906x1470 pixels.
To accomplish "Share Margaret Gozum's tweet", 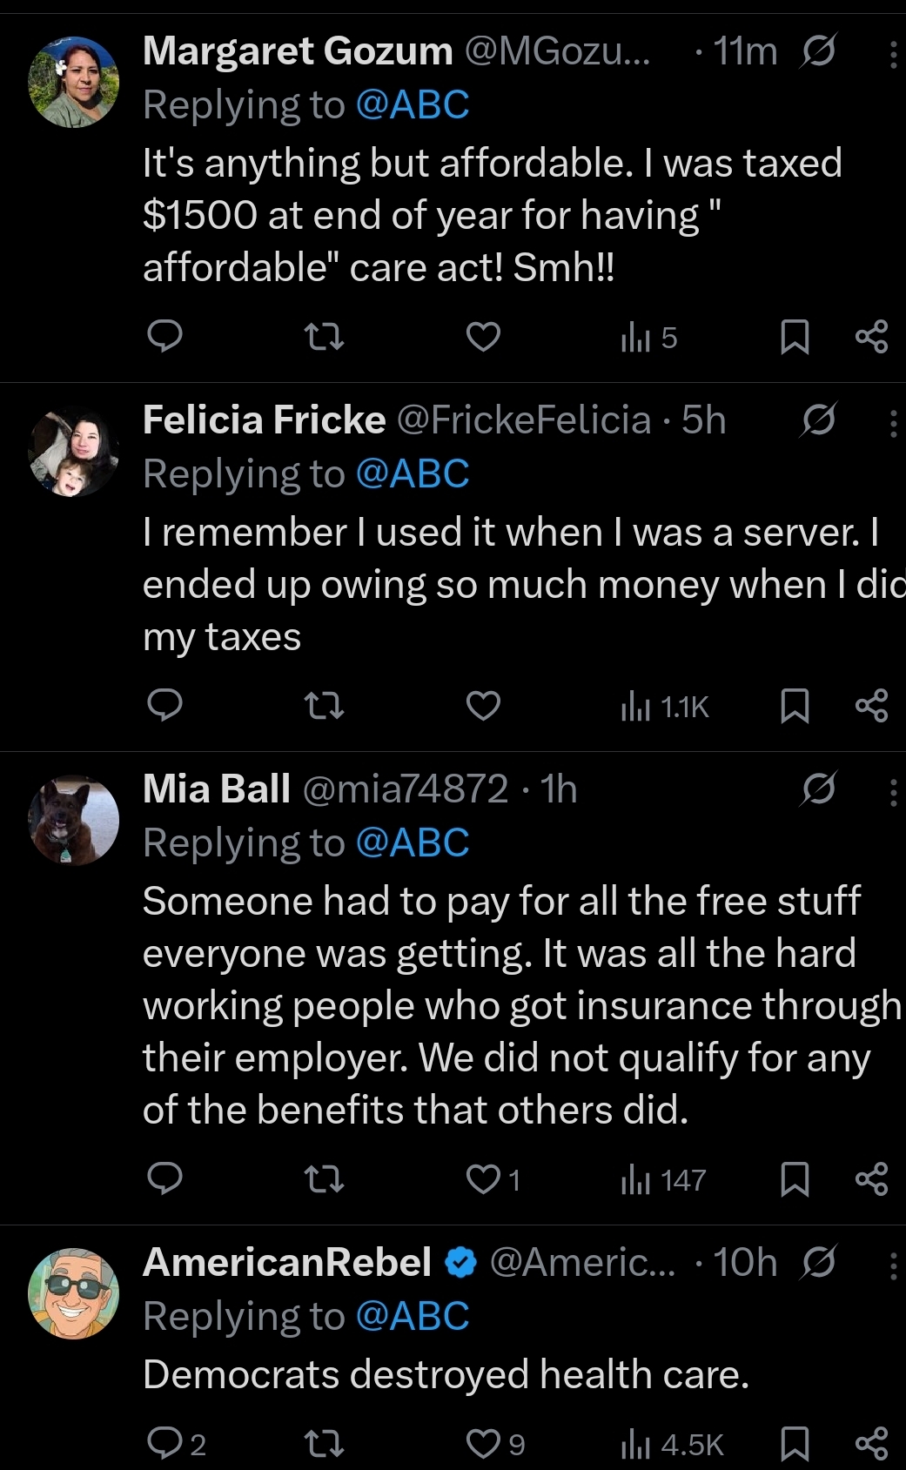I will pyautogui.click(x=871, y=336).
